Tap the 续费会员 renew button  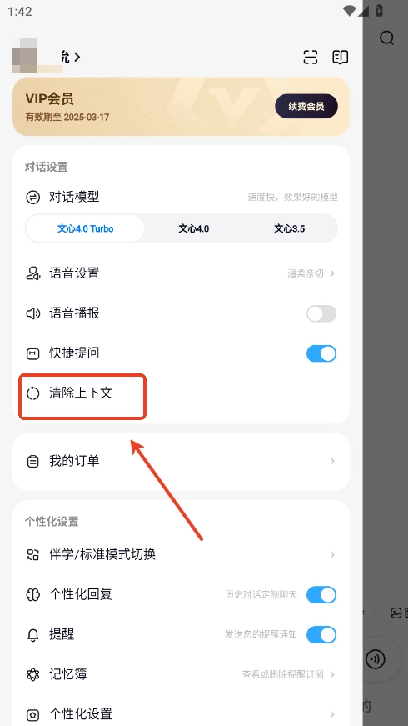click(306, 107)
